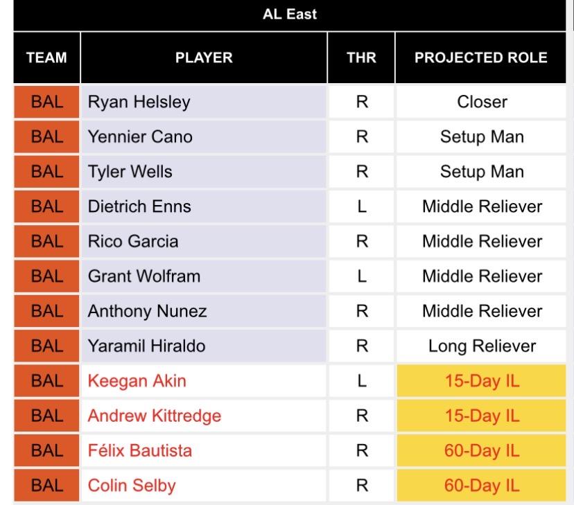Click the PROJECTED ROLE column header
The width and height of the screenshot is (574, 505).
click(x=481, y=58)
